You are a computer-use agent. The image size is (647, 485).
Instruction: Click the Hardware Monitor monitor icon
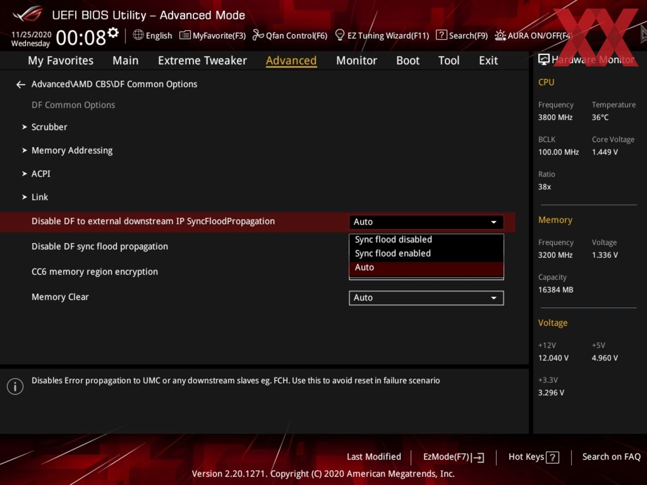pyautogui.click(x=543, y=59)
